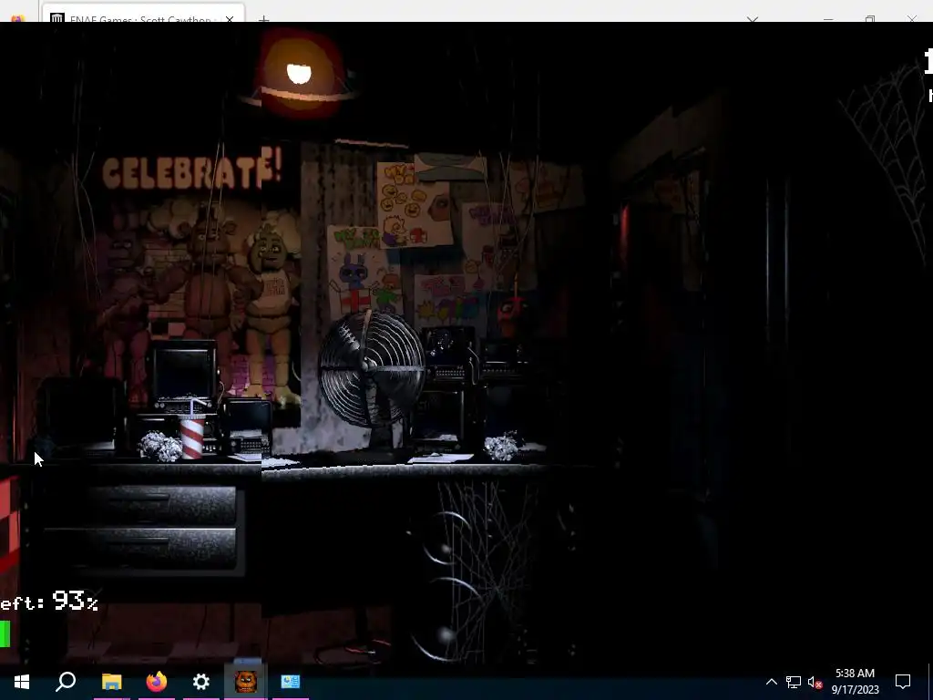The width and height of the screenshot is (933, 700).
Task: Click the ceiling lamp
Action: point(301,75)
